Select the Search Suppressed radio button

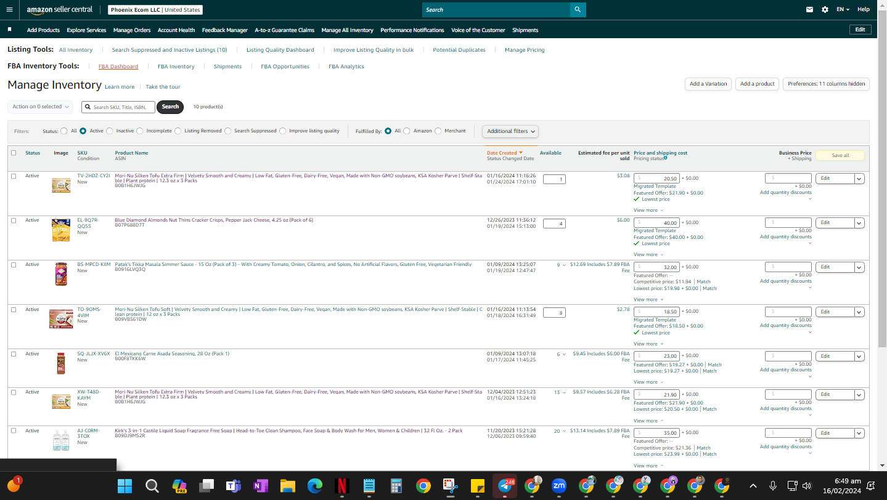(228, 131)
